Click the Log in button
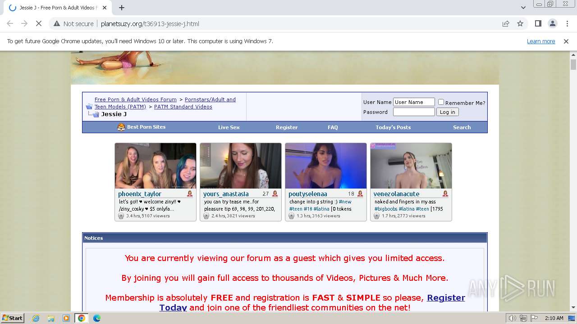 click(x=447, y=112)
